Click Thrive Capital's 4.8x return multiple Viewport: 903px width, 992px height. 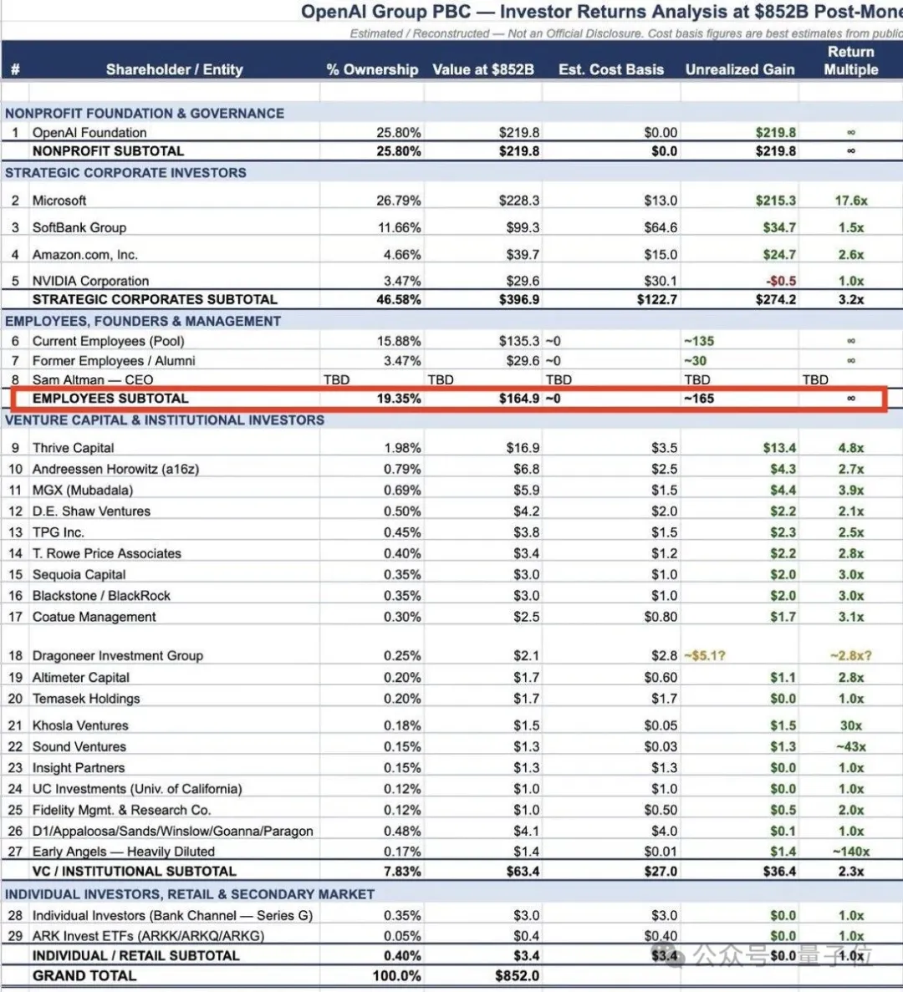tap(850, 448)
